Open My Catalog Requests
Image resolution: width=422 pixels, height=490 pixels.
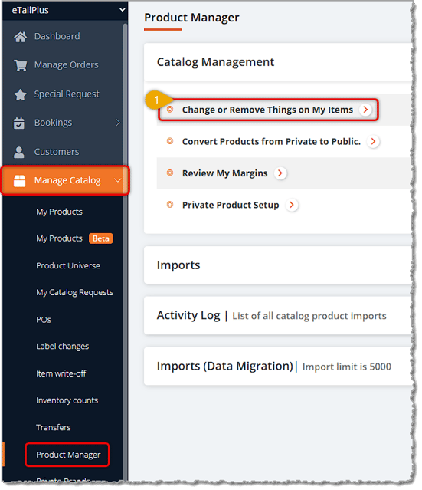74,292
